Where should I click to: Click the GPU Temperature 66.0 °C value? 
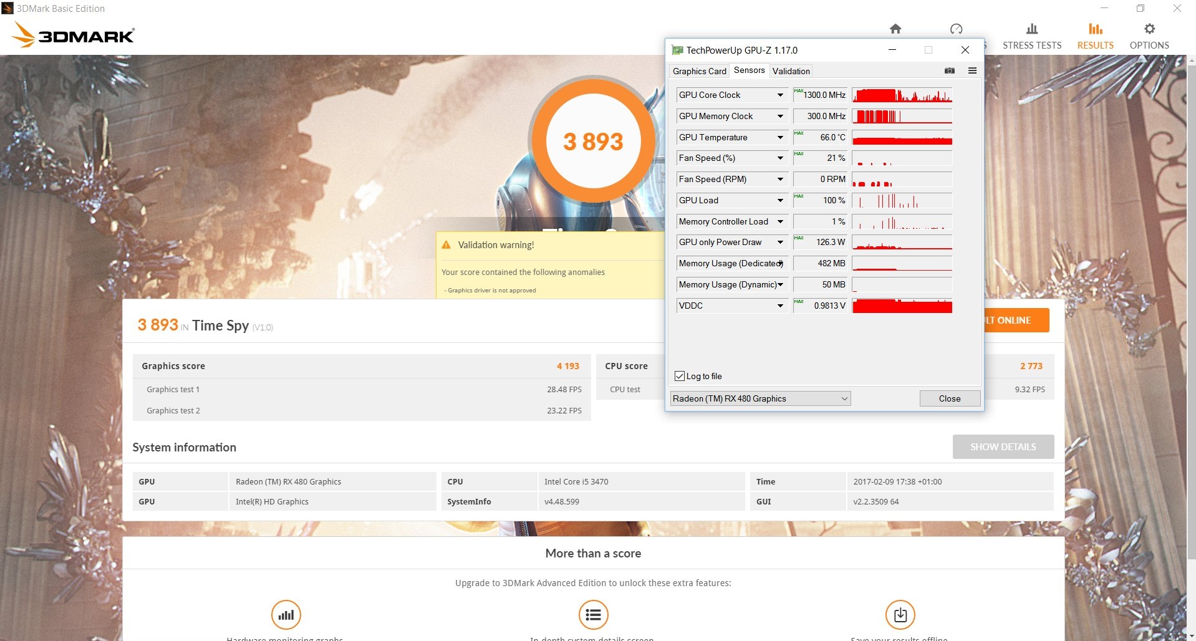click(820, 137)
